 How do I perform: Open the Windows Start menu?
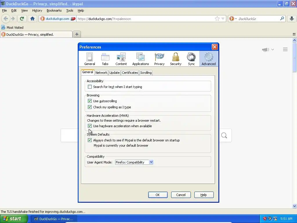pyautogui.click(x=14, y=219)
